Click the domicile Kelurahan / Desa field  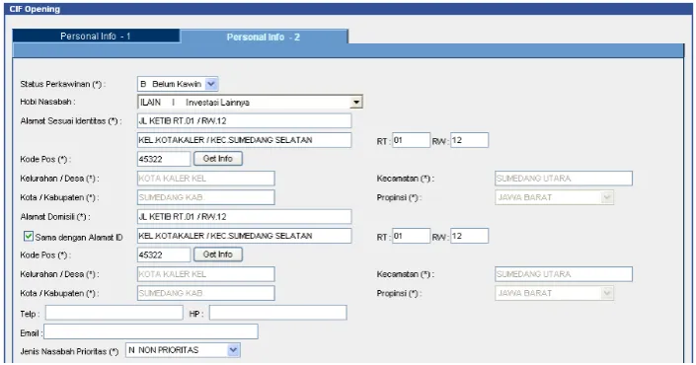pos(206,274)
